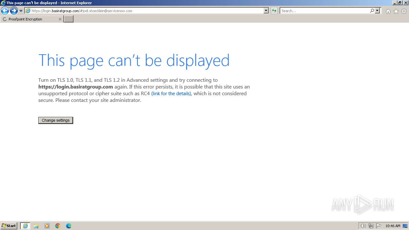
Task: Click the Change settings button
Action: click(x=56, y=120)
